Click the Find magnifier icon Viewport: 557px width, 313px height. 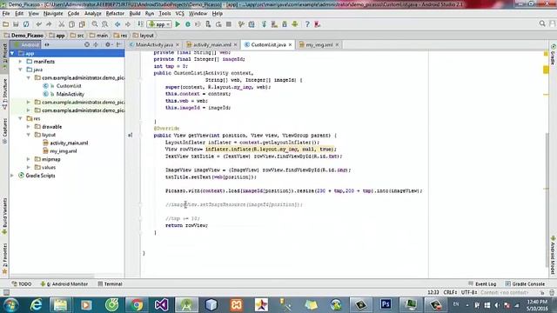(x=95, y=24)
